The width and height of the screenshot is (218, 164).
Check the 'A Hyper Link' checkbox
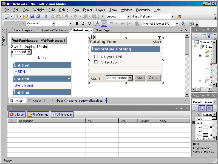point(96,57)
